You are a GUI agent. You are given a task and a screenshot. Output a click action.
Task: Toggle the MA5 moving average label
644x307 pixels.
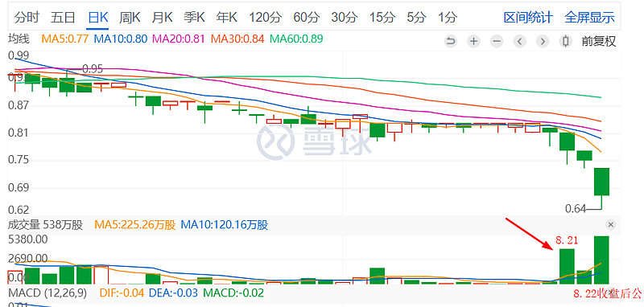[x=65, y=39]
